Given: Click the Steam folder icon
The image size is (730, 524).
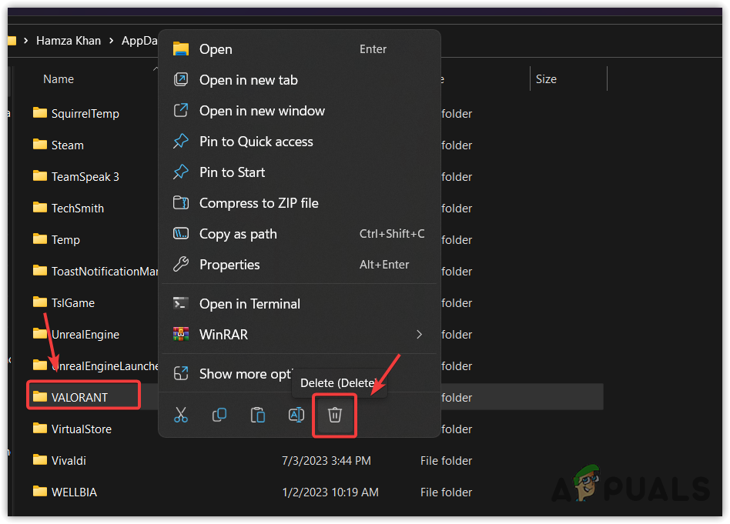Looking at the screenshot, I should click(40, 145).
